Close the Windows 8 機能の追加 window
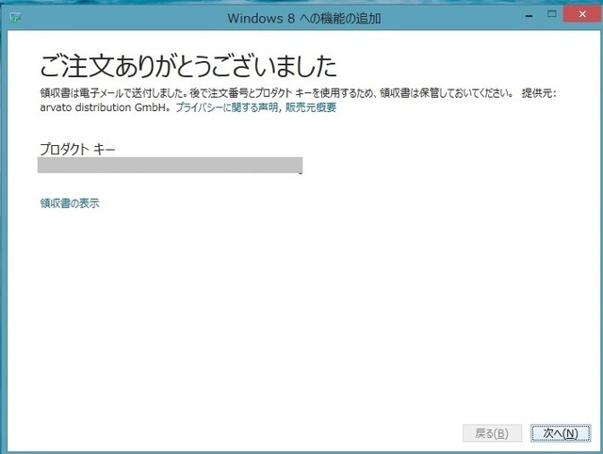The image size is (603, 454). pos(582,14)
